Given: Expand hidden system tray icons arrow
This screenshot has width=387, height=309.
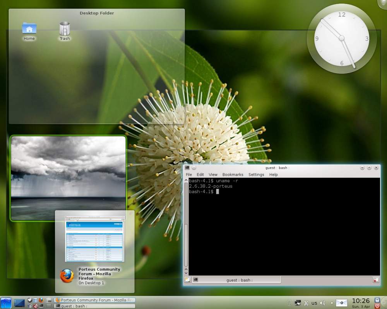Looking at the screenshot, I should (332, 303).
